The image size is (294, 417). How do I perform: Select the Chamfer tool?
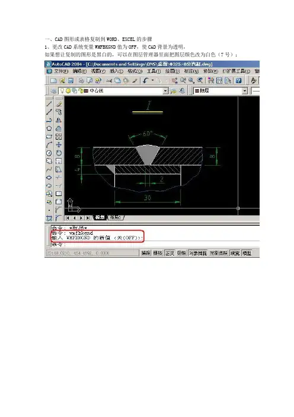[59, 210]
